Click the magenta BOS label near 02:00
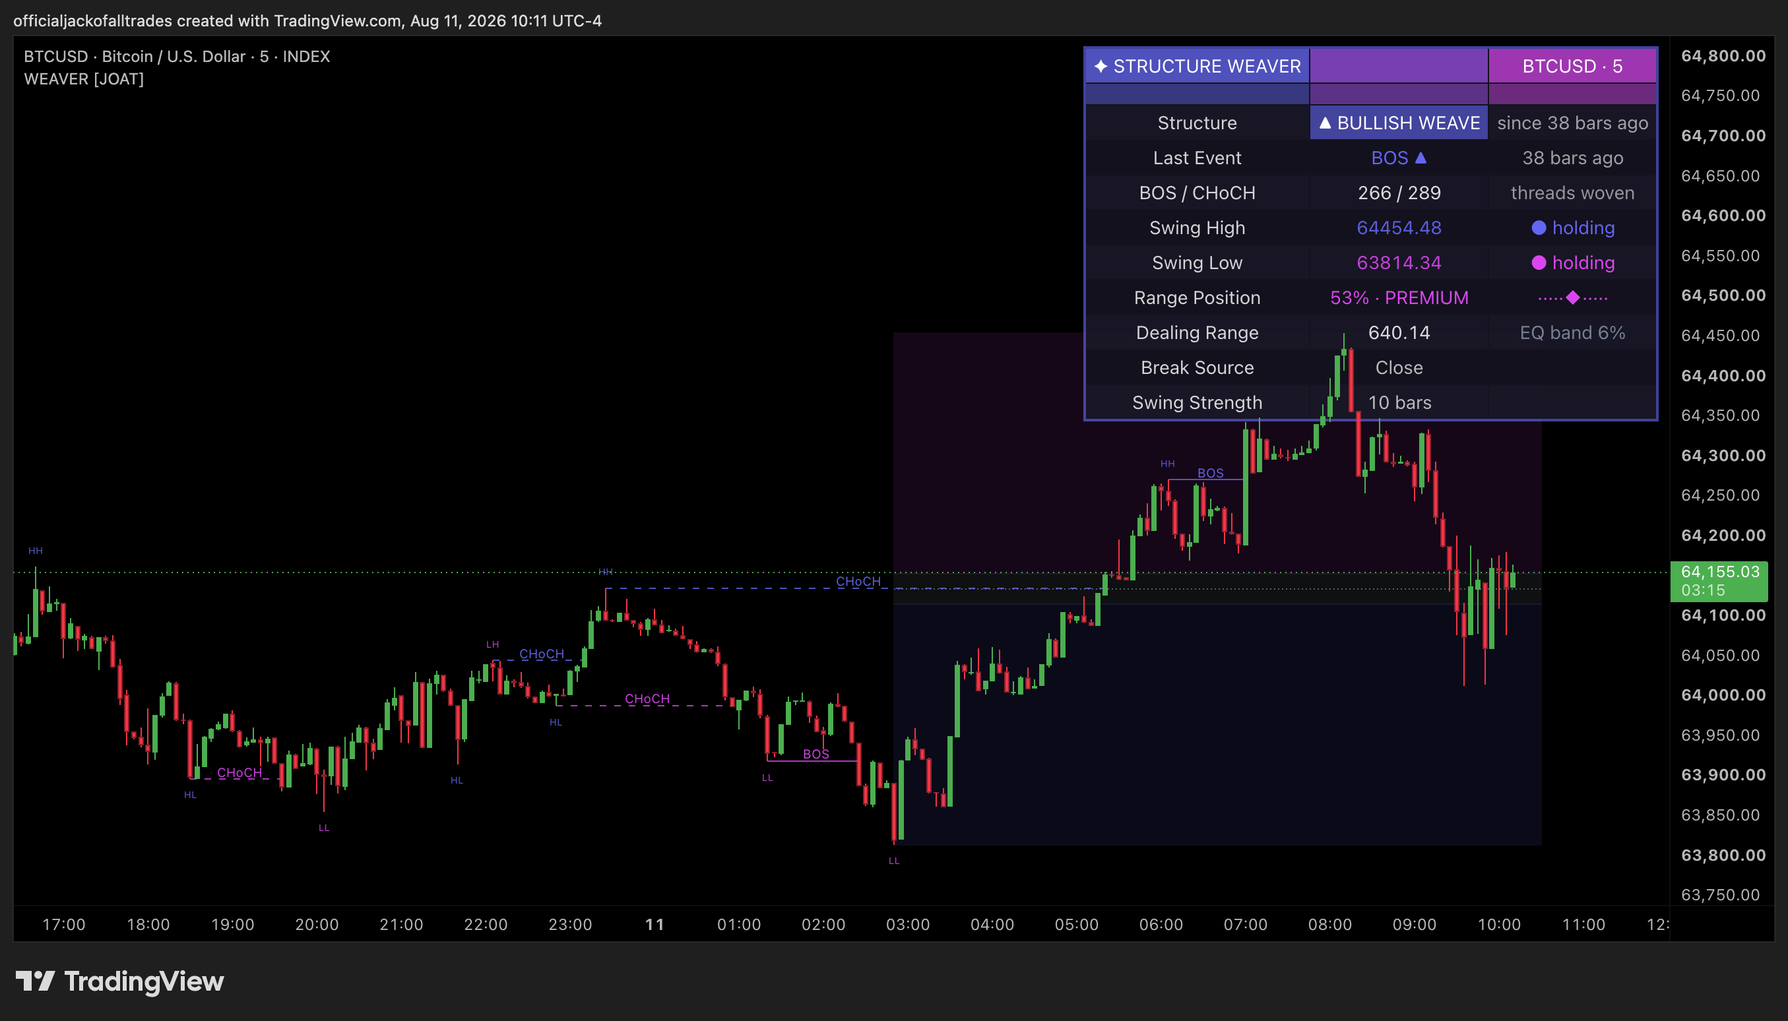Screen dimensions: 1788x1021 coord(815,754)
